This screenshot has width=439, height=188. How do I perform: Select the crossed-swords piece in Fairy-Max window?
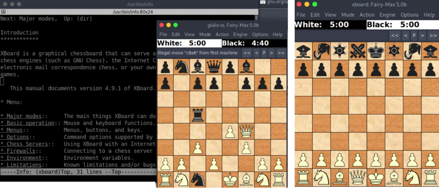358,51
